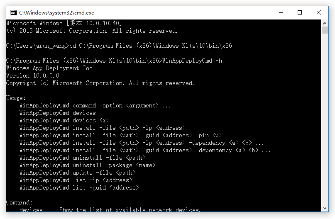Screen dimensions: 335x219
Task: Click the 'Usage:' heading line
Action: coord(16,98)
